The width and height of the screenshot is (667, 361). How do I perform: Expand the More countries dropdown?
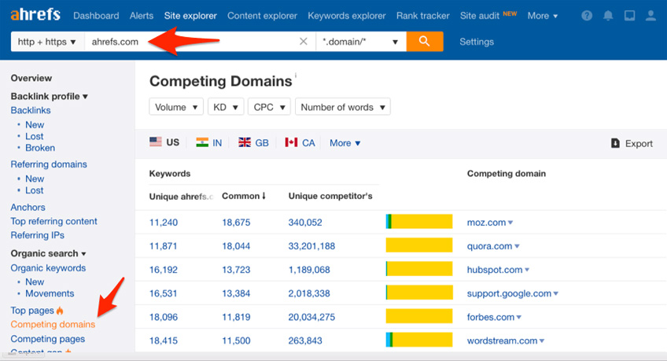pyautogui.click(x=345, y=143)
